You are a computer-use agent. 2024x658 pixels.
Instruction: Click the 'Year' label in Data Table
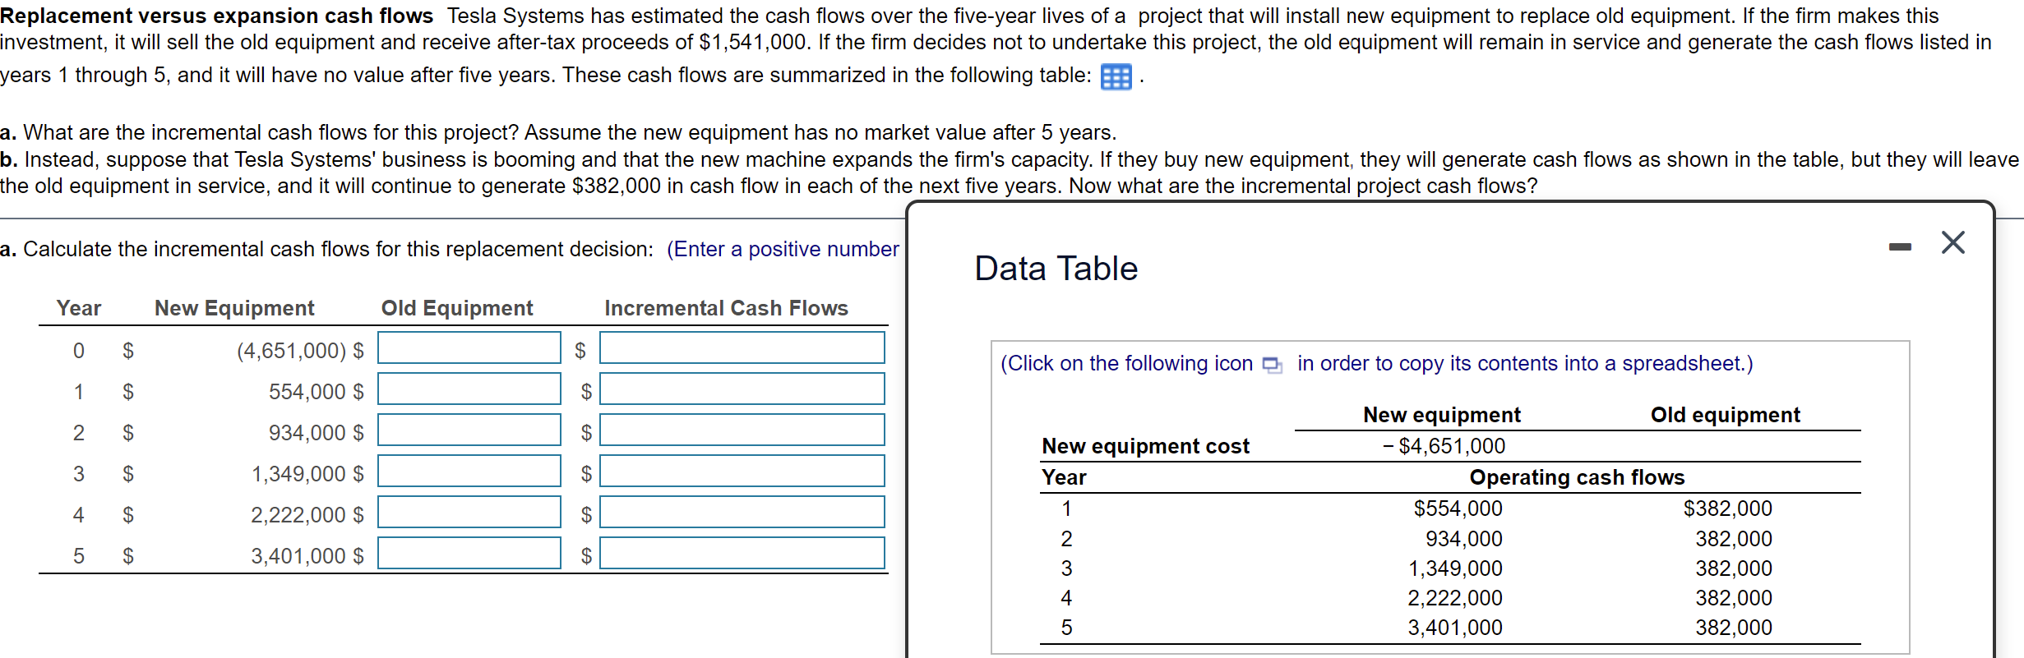point(1064,477)
